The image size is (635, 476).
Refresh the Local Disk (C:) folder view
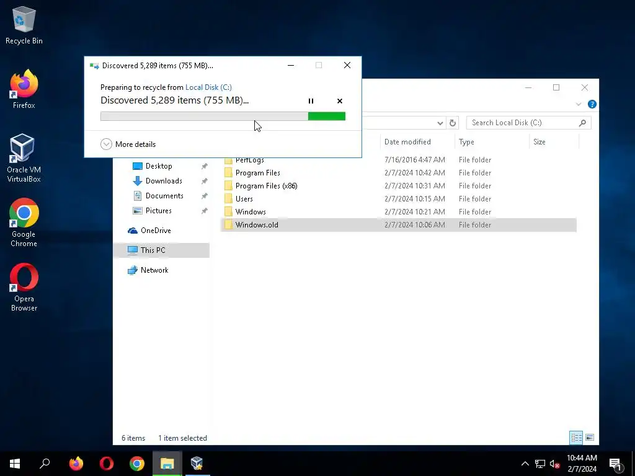click(x=453, y=123)
